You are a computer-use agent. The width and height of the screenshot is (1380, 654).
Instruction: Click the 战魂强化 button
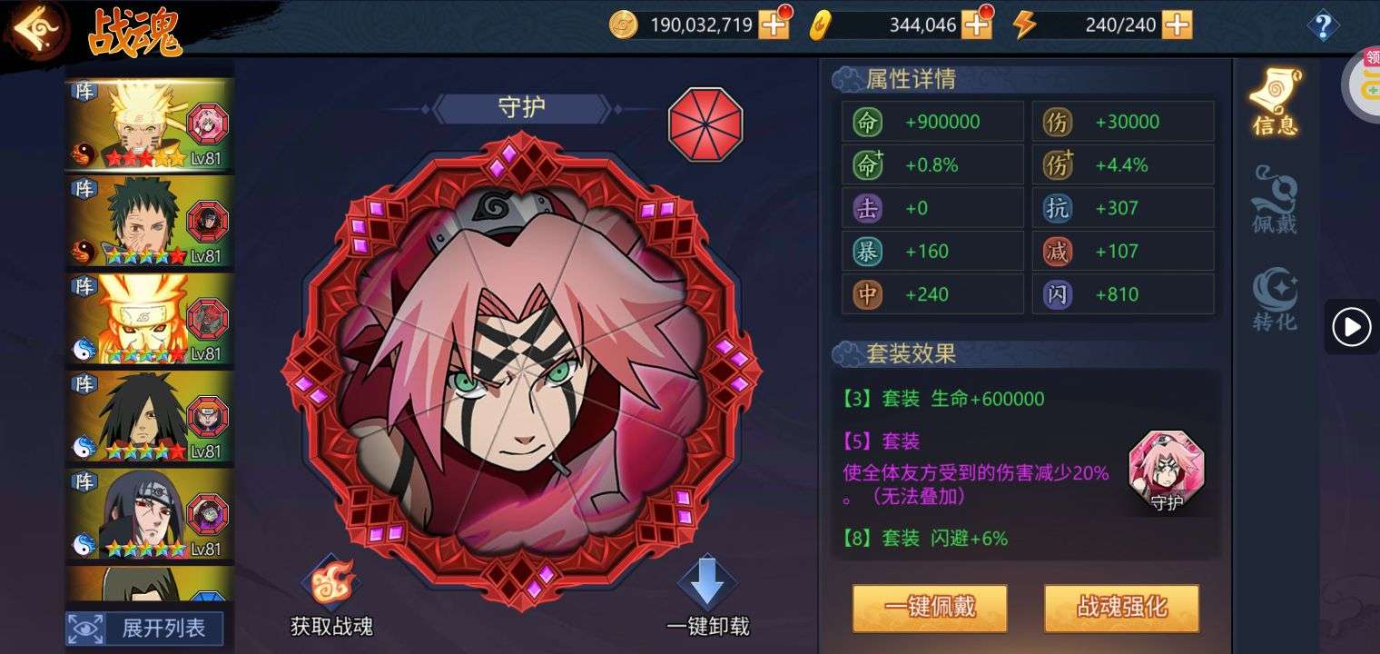click(x=1121, y=608)
